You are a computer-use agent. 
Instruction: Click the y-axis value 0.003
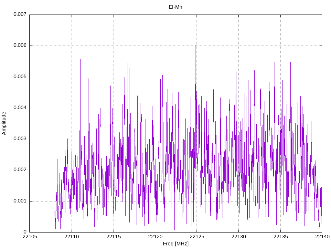point(20,139)
